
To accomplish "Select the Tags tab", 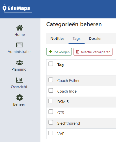I will (77, 39).
